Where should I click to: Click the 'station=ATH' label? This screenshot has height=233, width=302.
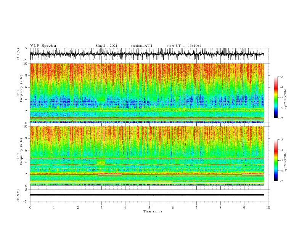coord(141,46)
